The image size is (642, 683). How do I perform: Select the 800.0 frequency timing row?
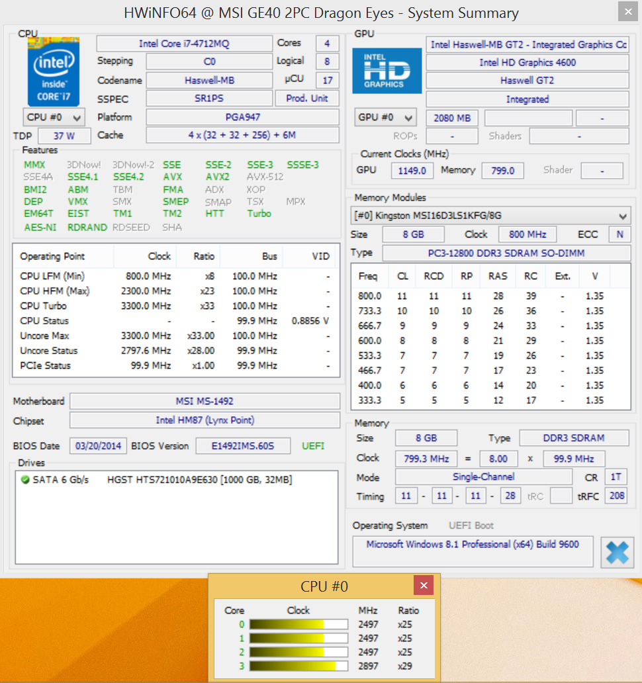coord(490,296)
